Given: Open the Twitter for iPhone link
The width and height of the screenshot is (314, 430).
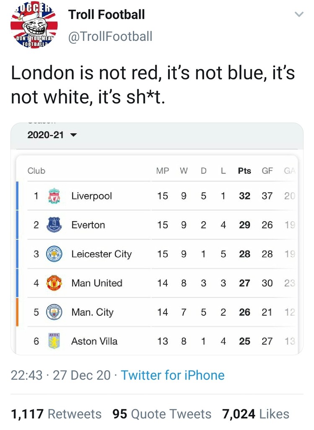Looking at the screenshot, I should [172, 375].
